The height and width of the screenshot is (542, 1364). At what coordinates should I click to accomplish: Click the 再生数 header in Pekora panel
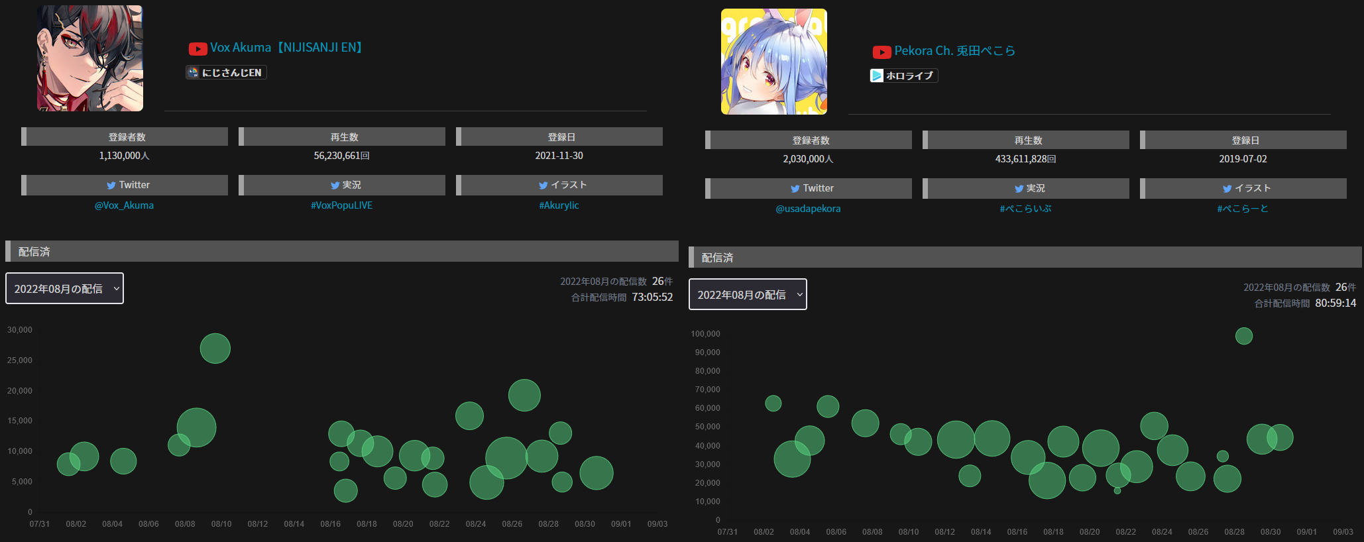click(x=1026, y=140)
